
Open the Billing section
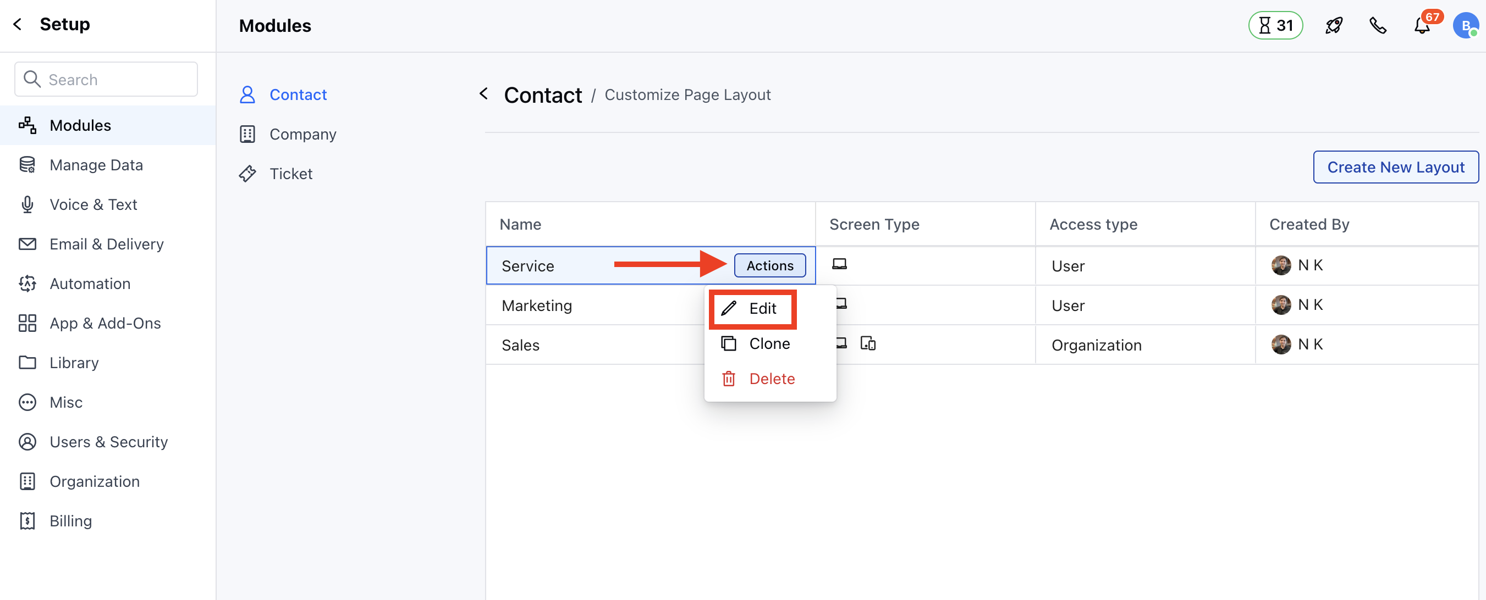click(x=70, y=521)
